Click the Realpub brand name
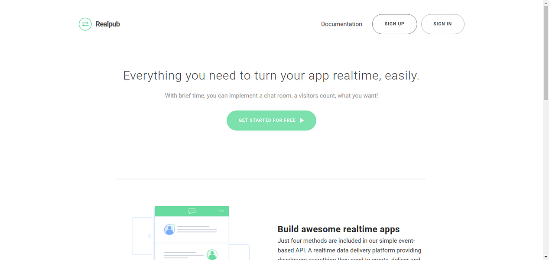The width and height of the screenshot is (549, 260). pos(107,24)
